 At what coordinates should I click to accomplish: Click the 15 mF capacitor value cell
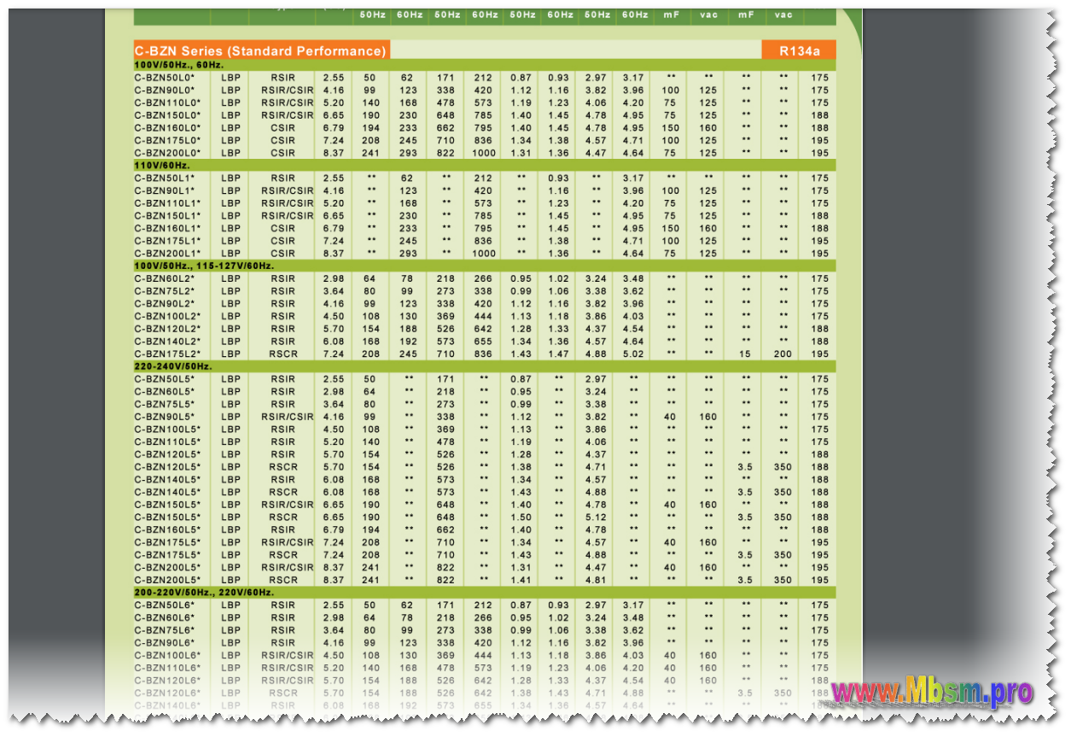tap(745, 354)
